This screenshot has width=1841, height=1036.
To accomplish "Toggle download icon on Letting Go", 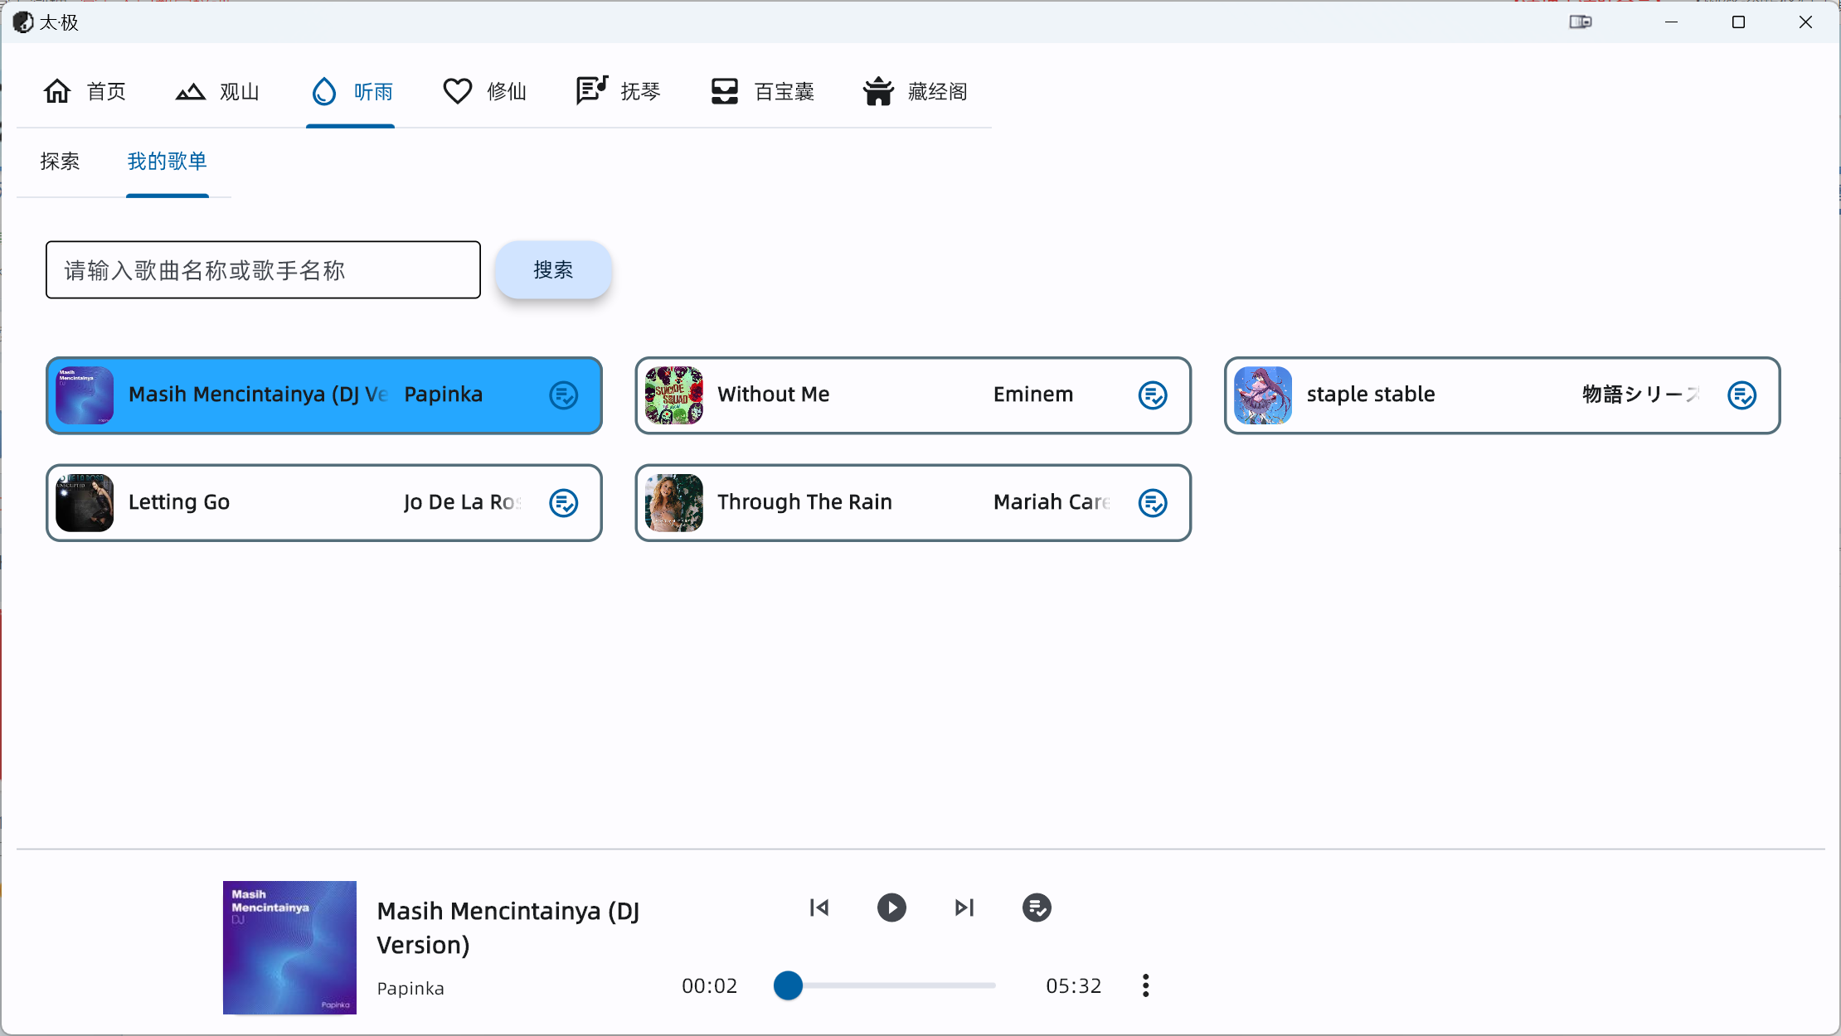I will point(566,501).
